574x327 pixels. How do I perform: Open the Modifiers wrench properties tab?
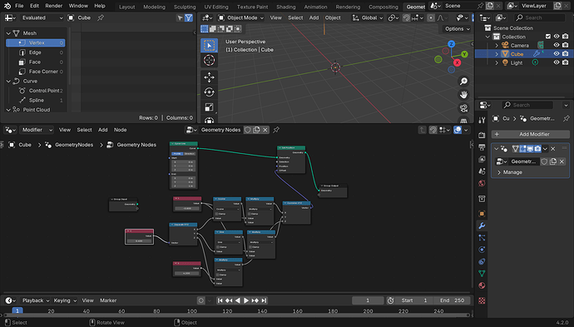click(482, 225)
